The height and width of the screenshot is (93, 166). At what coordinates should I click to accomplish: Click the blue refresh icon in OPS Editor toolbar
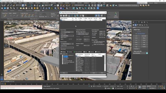point(99,16)
